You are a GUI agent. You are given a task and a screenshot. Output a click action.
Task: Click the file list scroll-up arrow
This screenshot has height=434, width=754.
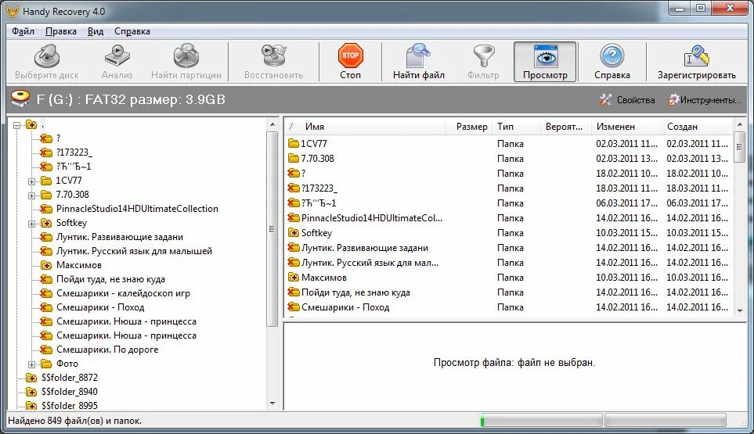(740, 125)
